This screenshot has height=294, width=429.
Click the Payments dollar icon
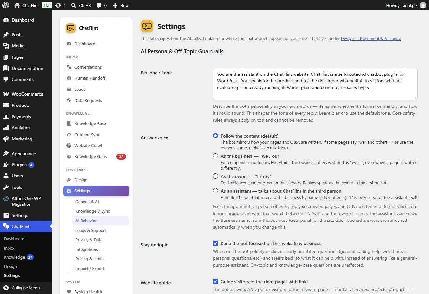click(6, 117)
